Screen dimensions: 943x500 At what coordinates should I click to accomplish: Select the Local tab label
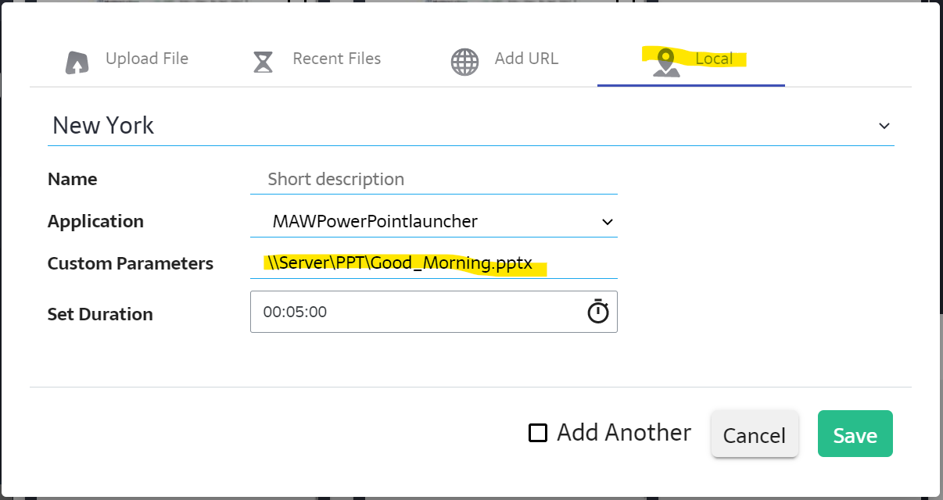[x=714, y=59]
